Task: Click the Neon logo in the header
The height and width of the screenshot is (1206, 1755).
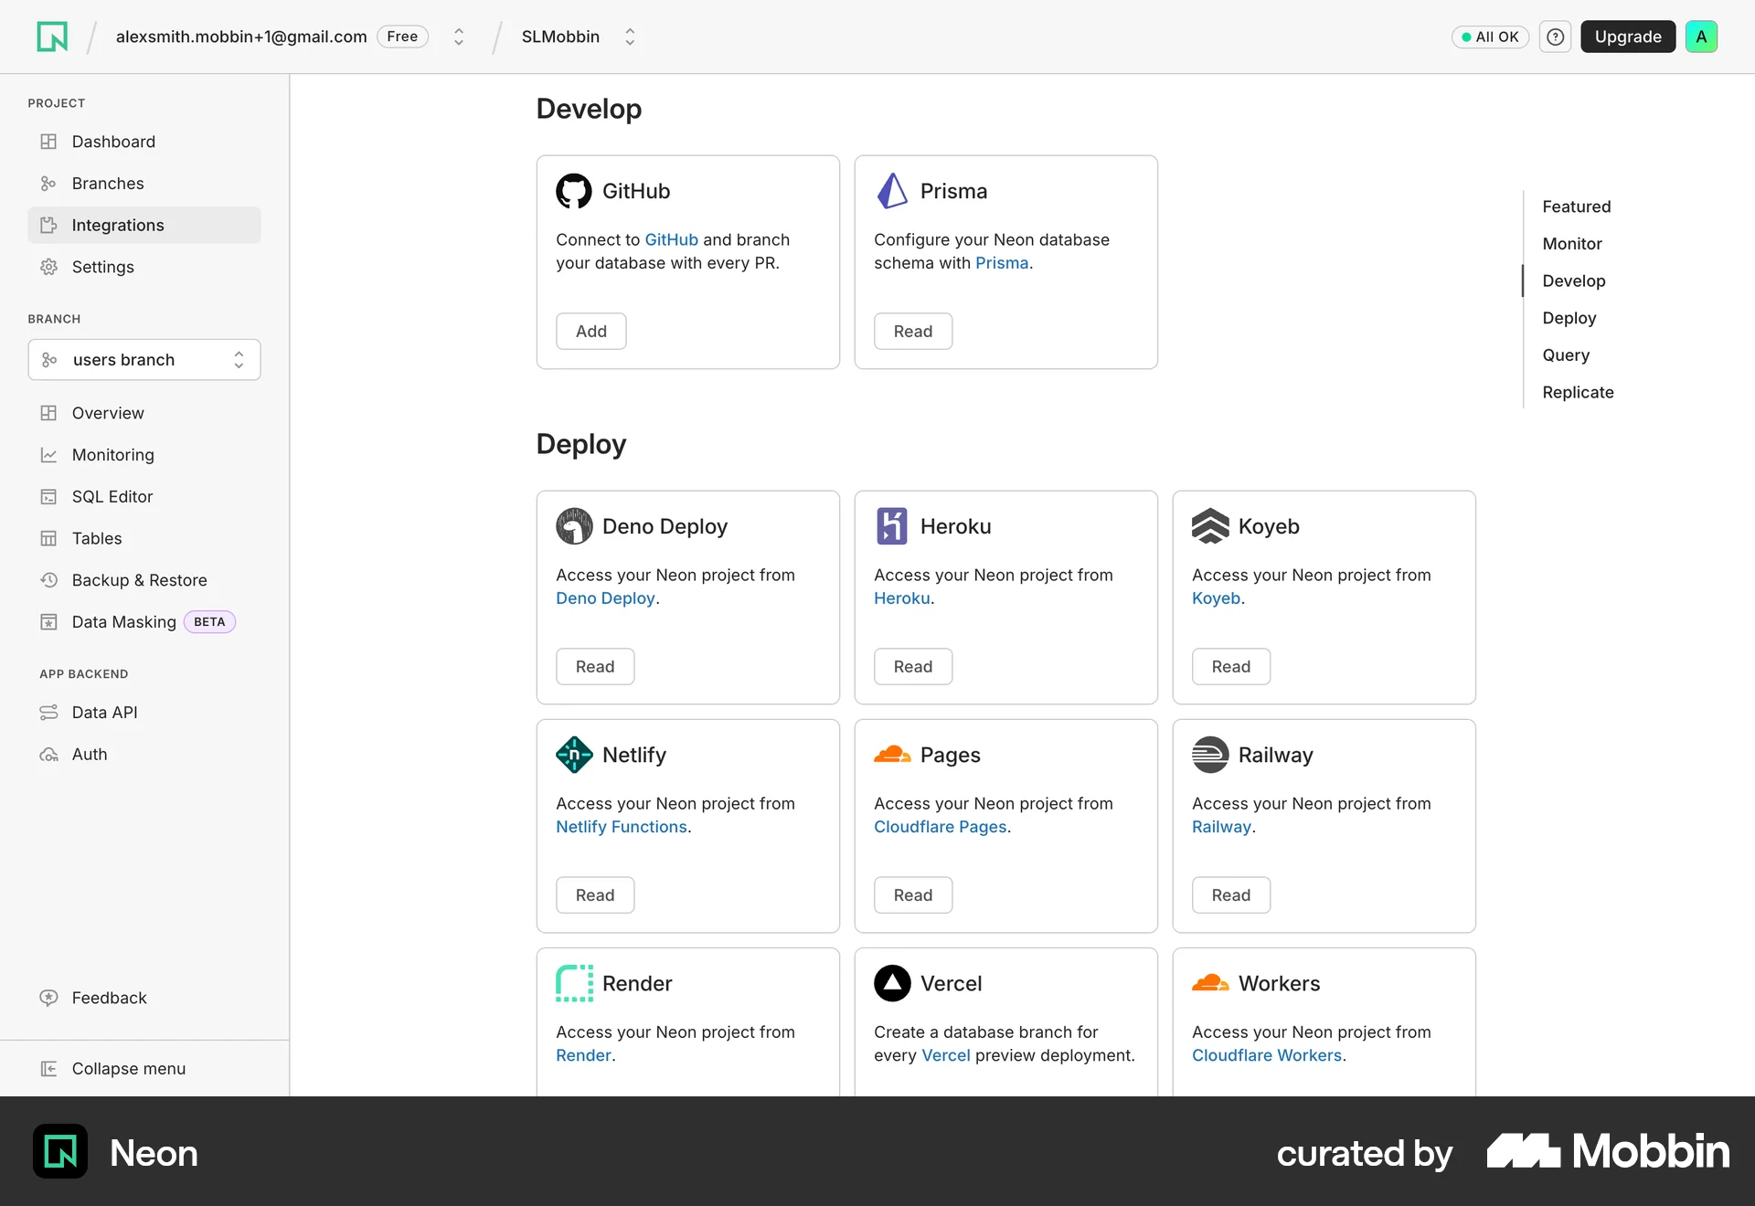Action: [52, 37]
